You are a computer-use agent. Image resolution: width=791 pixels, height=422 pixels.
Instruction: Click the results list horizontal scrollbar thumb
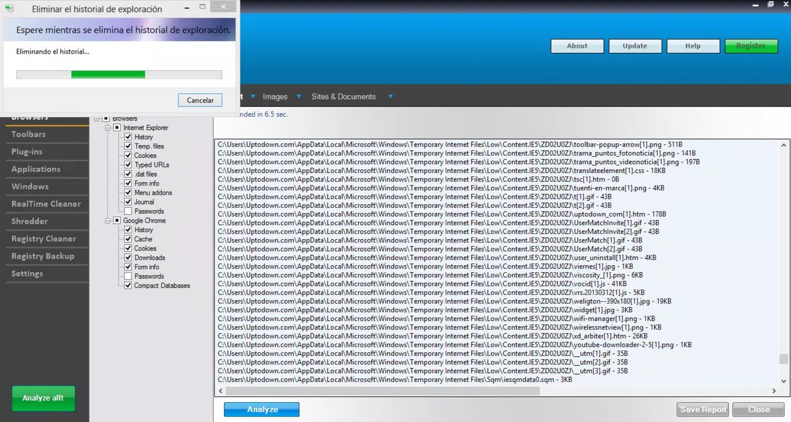(382, 391)
